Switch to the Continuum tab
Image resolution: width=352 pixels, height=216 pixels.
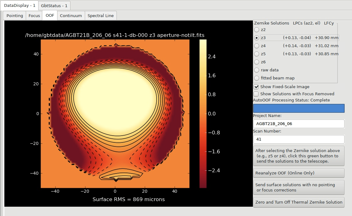point(71,16)
